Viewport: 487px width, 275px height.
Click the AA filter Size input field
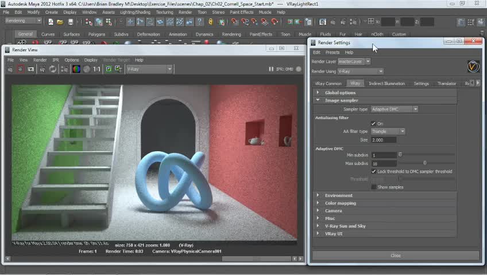coord(384,140)
